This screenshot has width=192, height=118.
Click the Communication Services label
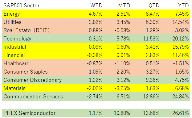pos(33,97)
